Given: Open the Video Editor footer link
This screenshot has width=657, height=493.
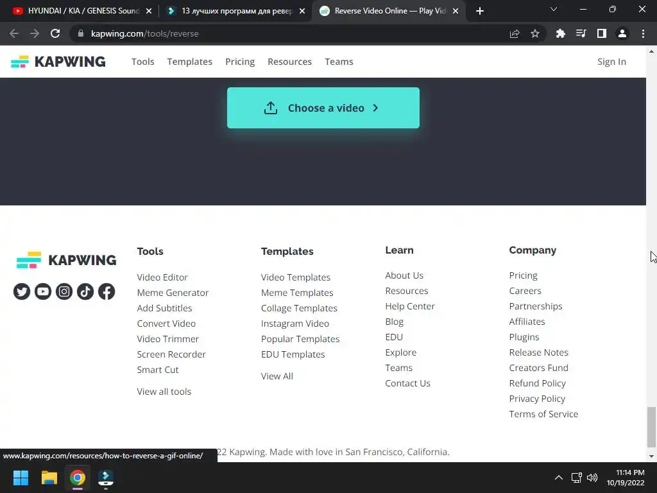Looking at the screenshot, I should pos(162,277).
